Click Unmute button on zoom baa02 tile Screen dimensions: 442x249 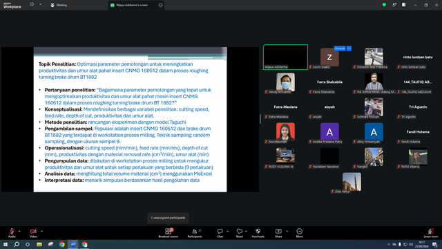(x=340, y=48)
